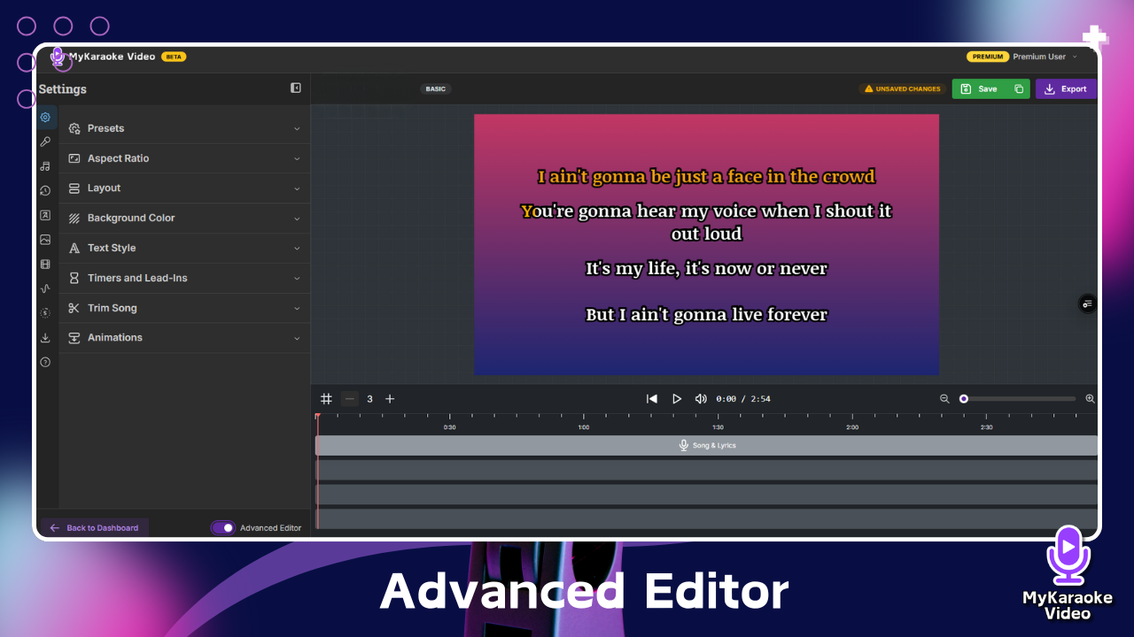
Task: Expand the Aspect Ratio section chevron
Action: pyautogui.click(x=297, y=158)
